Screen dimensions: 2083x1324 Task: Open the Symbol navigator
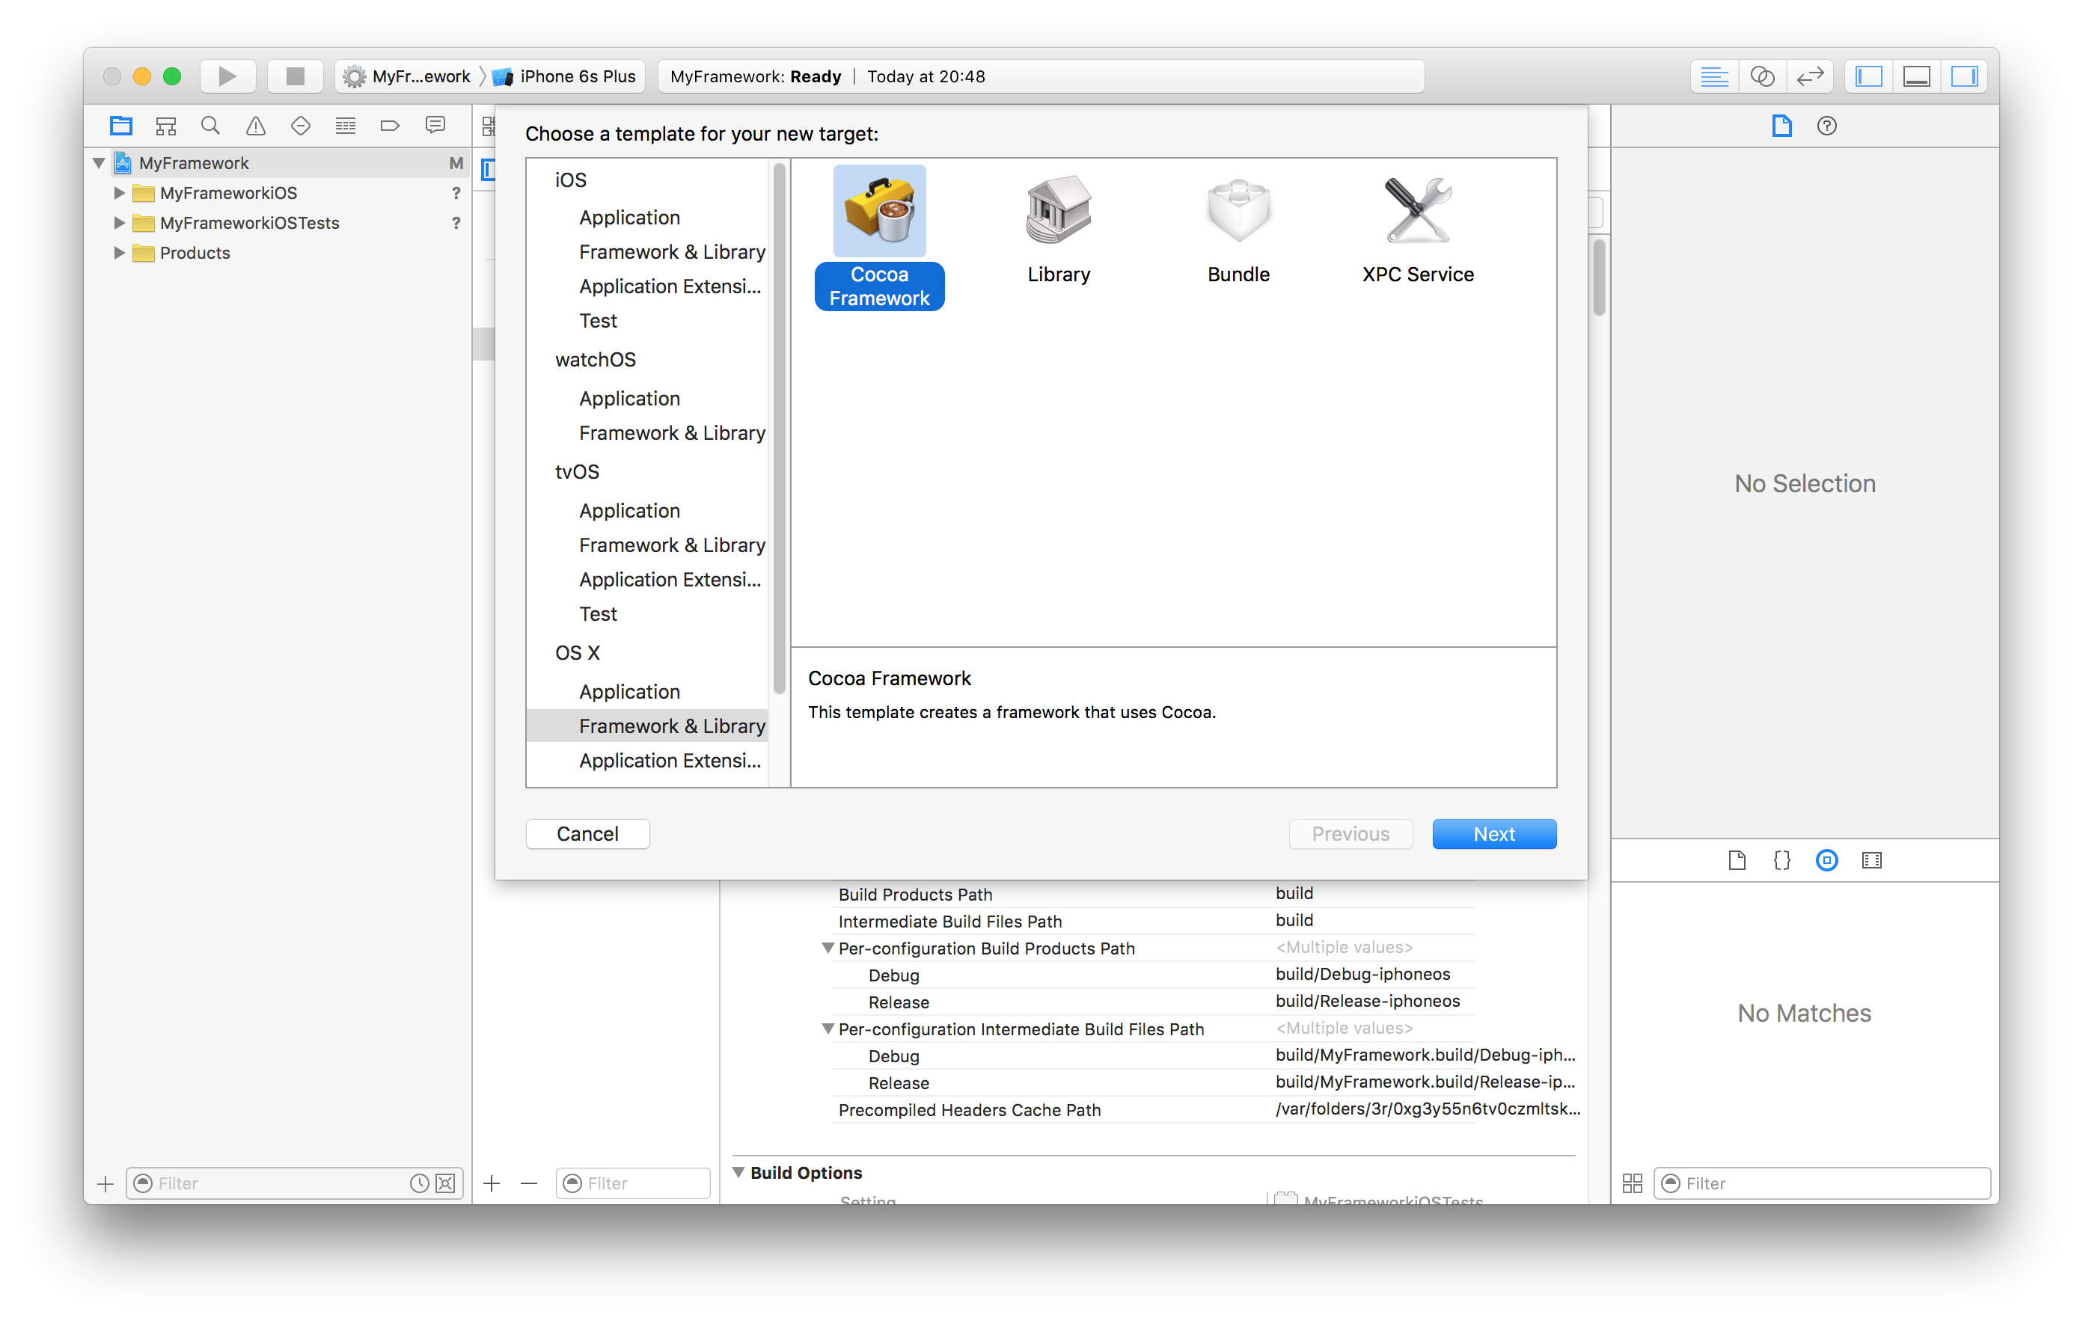[x=165, y=126]
